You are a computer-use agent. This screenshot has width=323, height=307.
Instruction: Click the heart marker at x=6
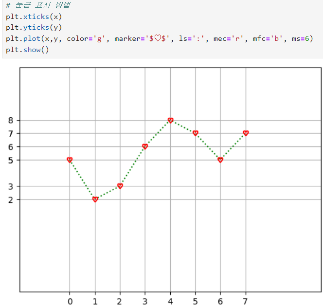[x=220, y=160]
